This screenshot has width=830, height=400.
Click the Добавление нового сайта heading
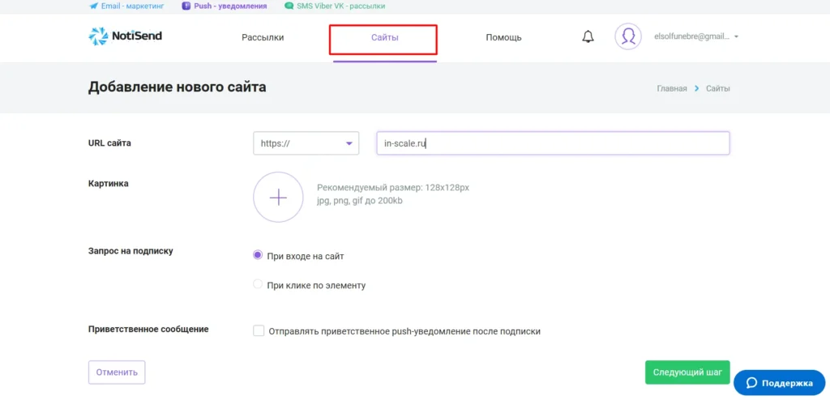(x=177, y=87)
